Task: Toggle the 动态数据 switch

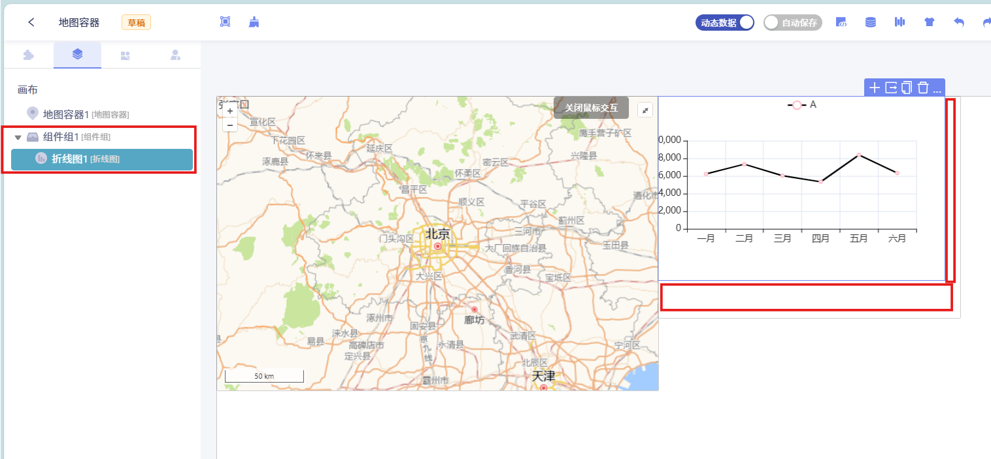Action: click(725, 22)
